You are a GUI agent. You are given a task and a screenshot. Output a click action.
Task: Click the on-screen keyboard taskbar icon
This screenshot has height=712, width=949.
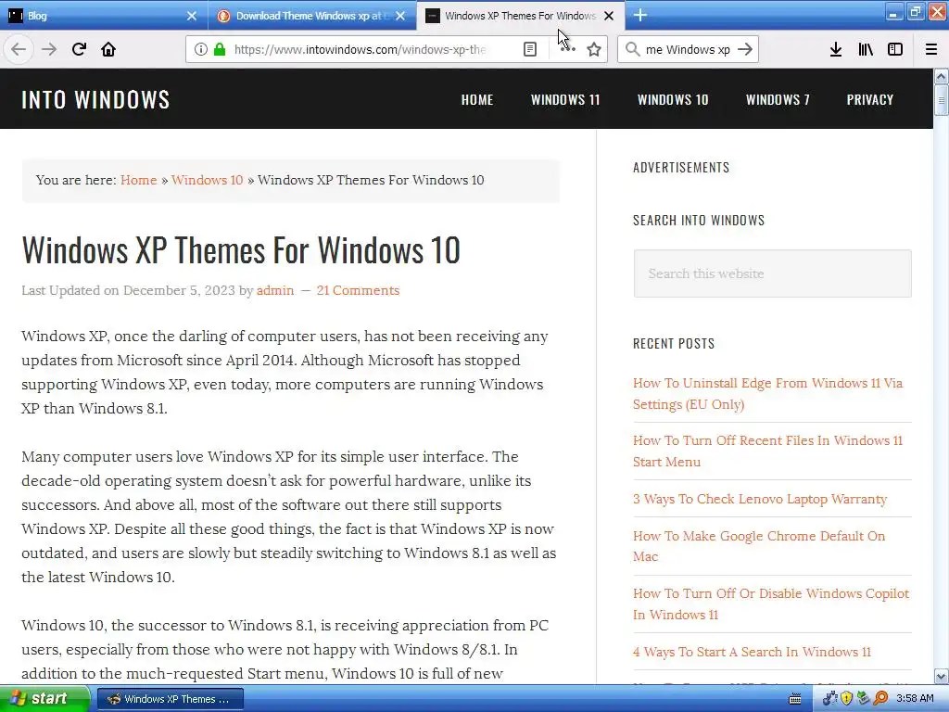pyautogui.click(x=795, y=699)
